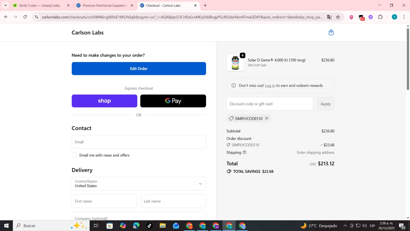Image resolution: width=410 pixels, height=231 pixels.
Task: Open the volume control in system tray
Action: pyautogui.click(x=364, y=226)
